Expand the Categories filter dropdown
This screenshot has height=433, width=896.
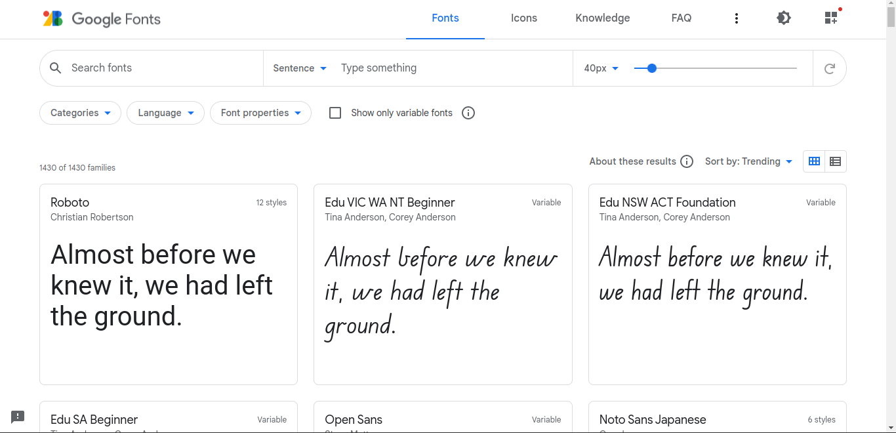pyautogui.click(x=81, y=113)
